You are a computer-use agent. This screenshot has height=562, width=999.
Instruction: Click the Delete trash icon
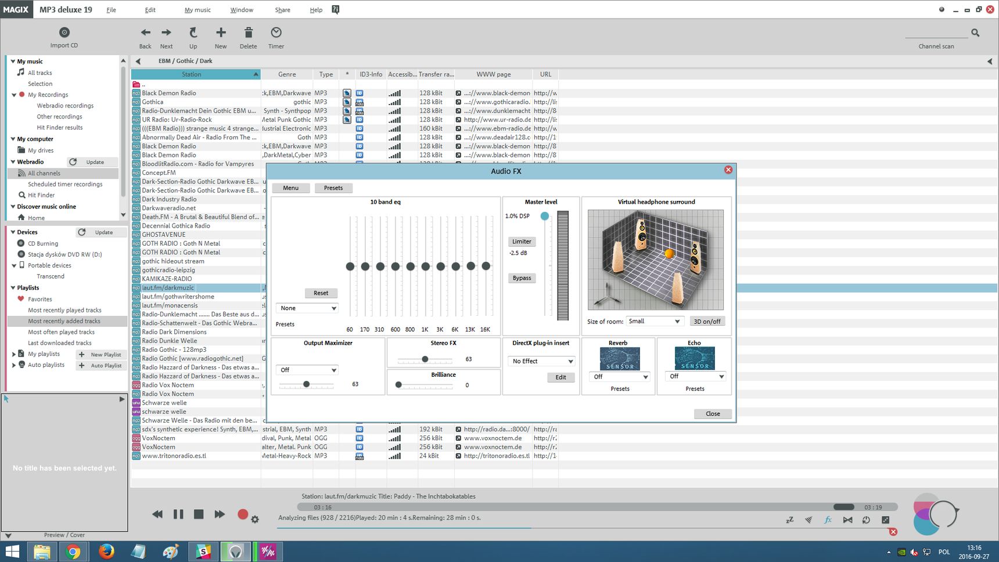click(x=249, y=33)
